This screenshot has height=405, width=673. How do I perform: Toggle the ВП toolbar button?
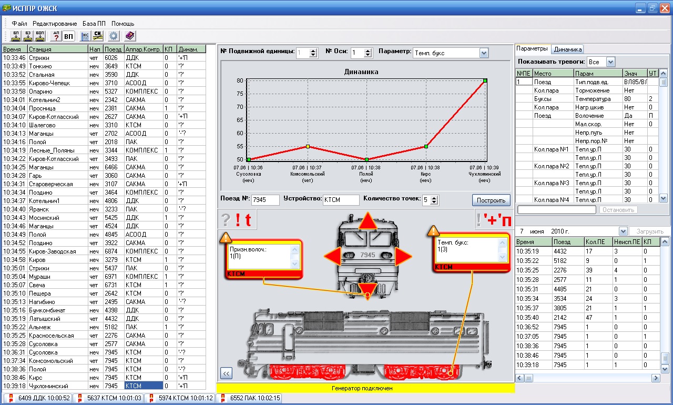point(68,36)
